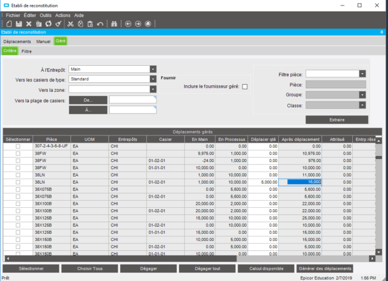
Task: Switch to the Manuel tab
Action: pos(43,42)
